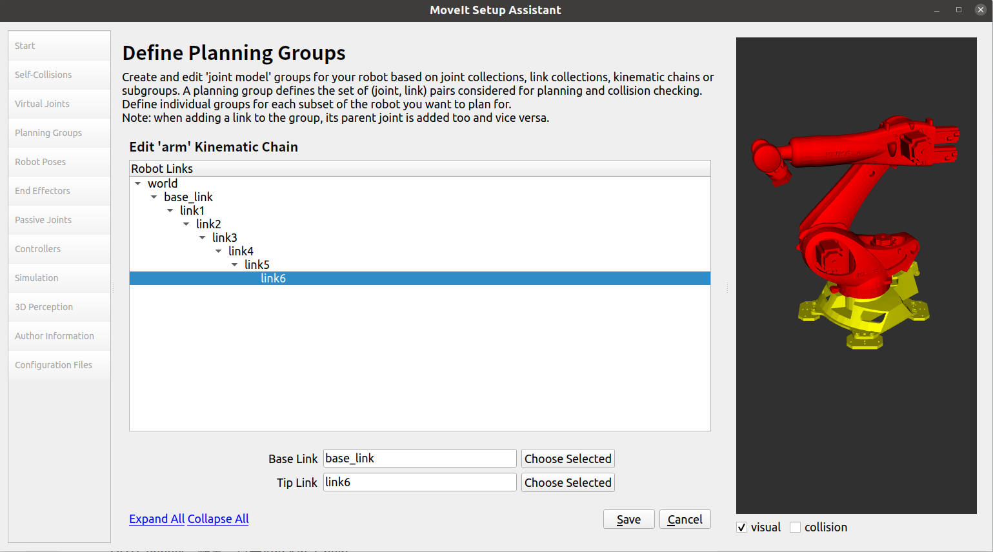Select link2 in the tree
Image resolution: width=993 pixels, height=552 pixels.
coord(208,224)
